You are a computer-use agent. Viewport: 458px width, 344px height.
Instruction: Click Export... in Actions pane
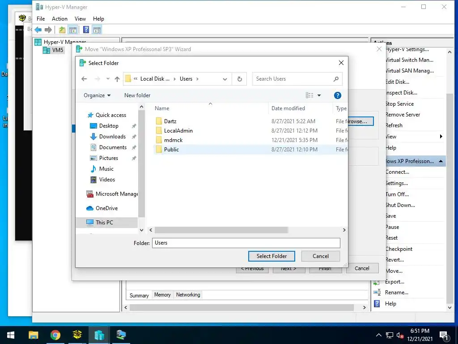click(x=394, y=282)
